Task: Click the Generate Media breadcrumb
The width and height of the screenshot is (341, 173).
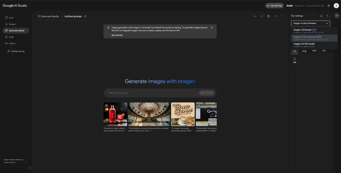Action: pyautogui.click(x=48, y=16)
